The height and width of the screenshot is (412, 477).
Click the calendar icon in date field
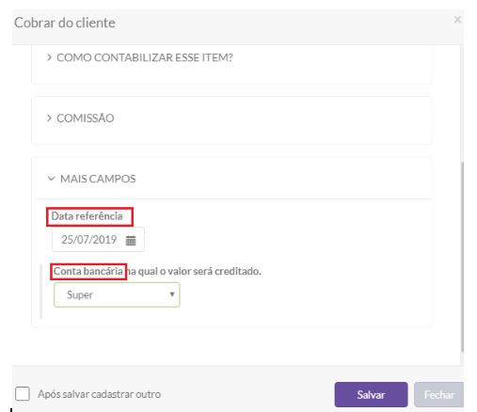131,241
